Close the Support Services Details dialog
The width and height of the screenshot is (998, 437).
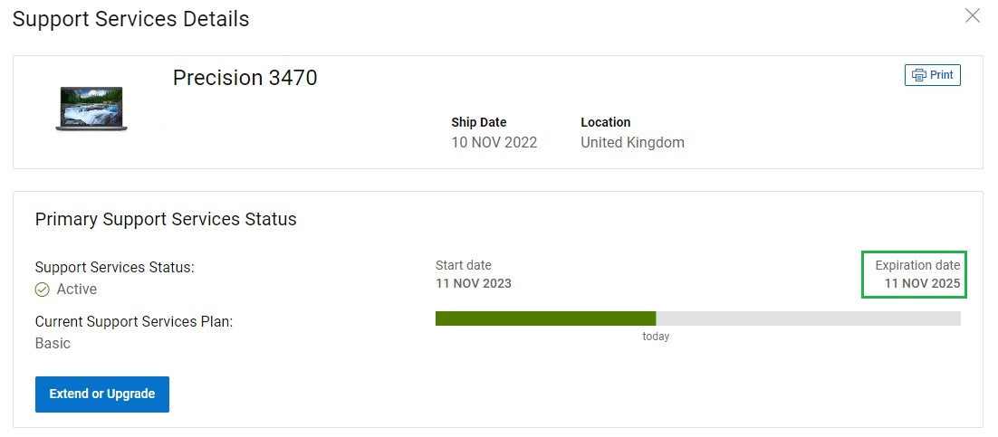972,16
